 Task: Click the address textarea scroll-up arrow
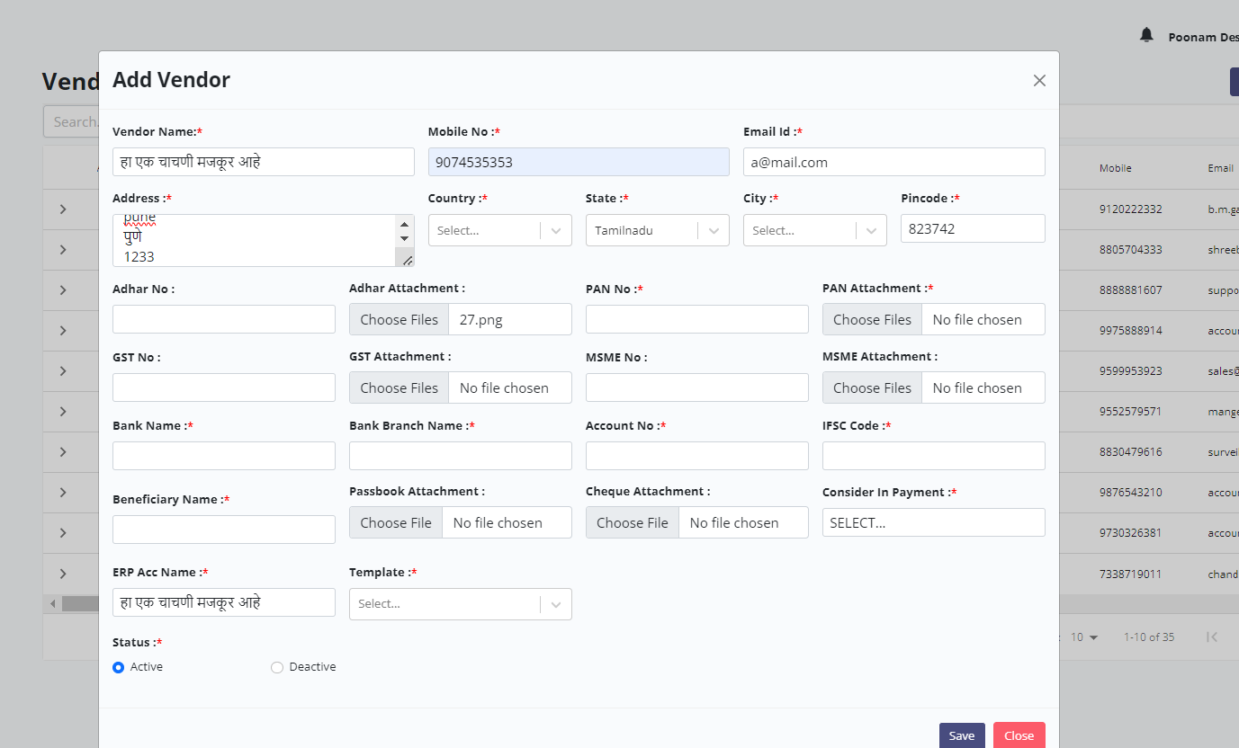[x=404, y=225]
